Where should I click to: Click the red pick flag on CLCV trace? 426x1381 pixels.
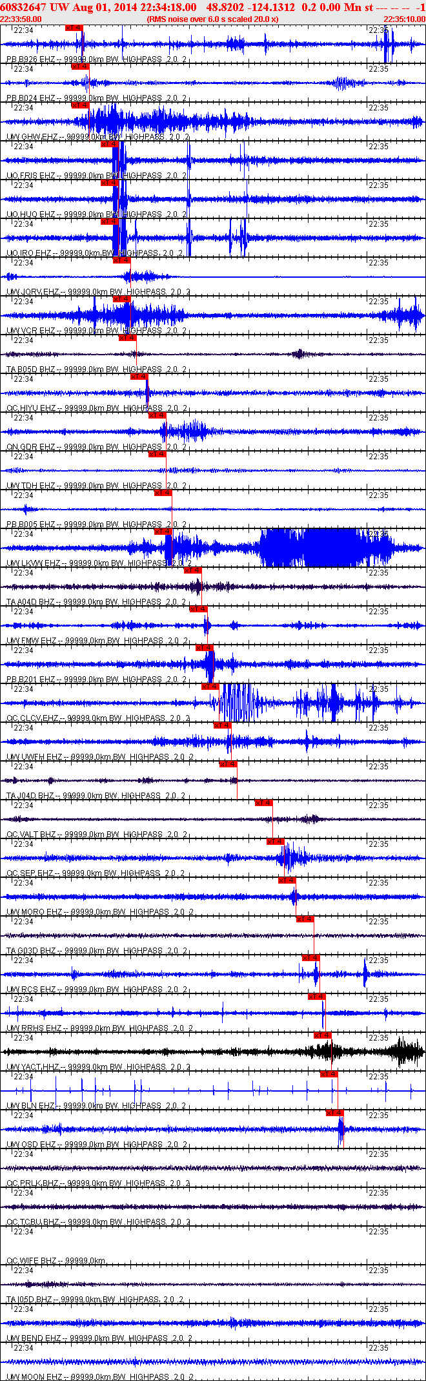[210, 687]
